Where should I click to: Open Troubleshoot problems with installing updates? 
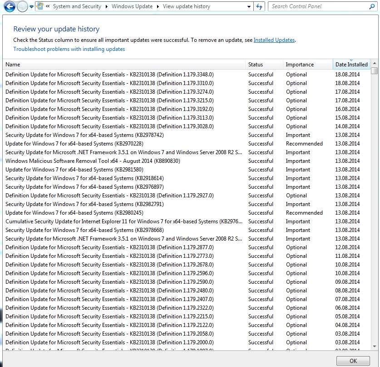(69, 49)
